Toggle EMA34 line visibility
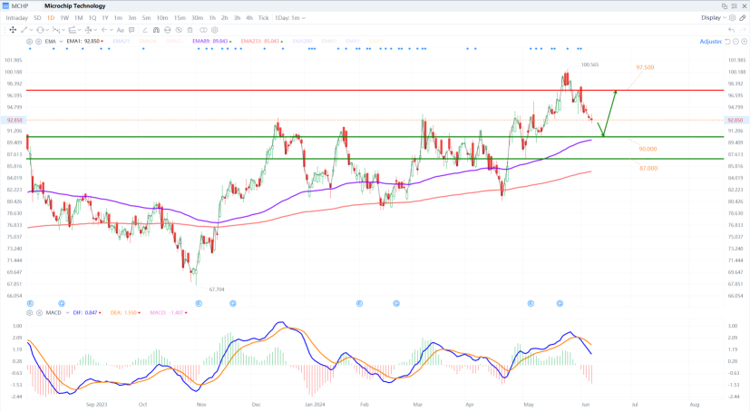Image resolution: width=750 pixels, height=412 pixels. (x=148, y=42)
